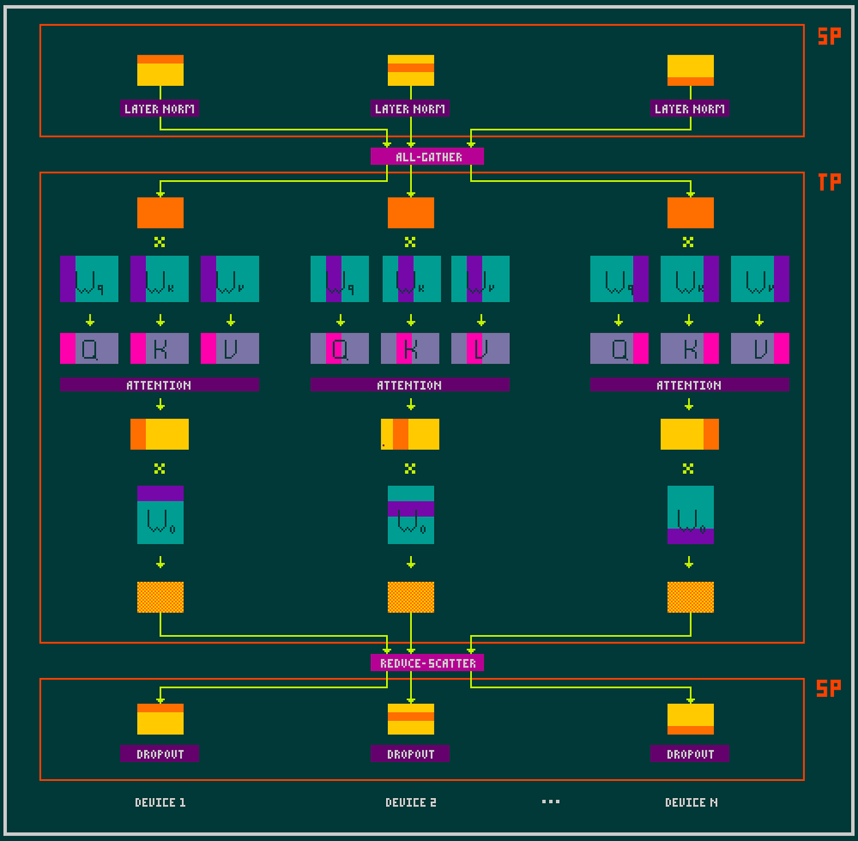Click the solid orange gathered tensor in Device N column
Image resolution: width=858 pixels, height=841 pixels.
click(x=690, y=213)
